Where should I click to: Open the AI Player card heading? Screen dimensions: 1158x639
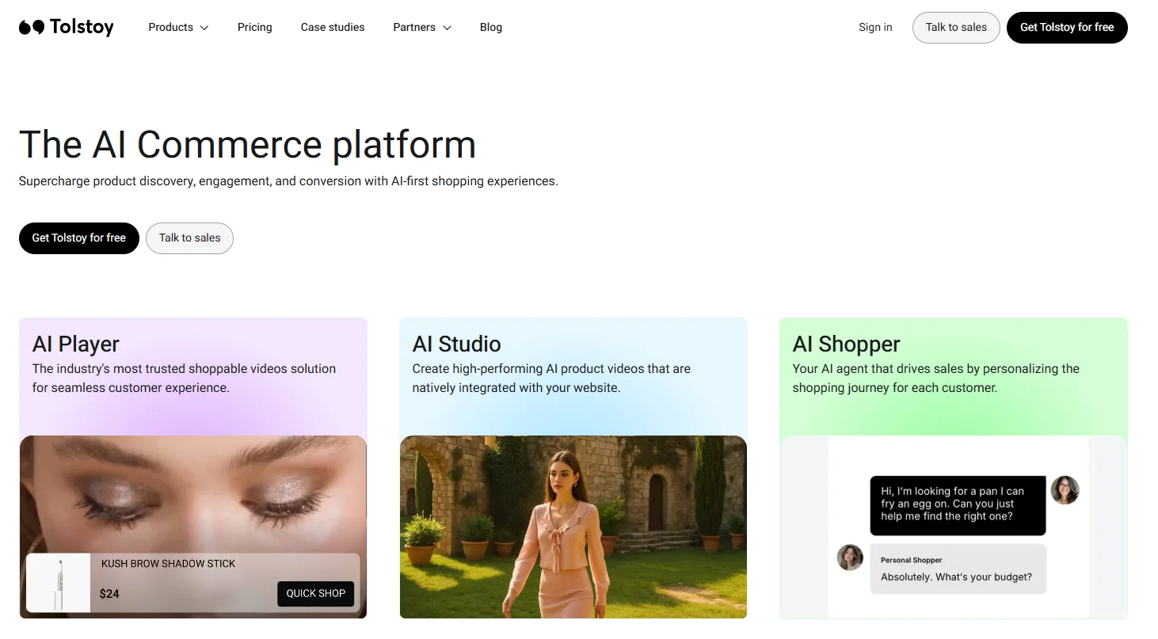[76, 344]
